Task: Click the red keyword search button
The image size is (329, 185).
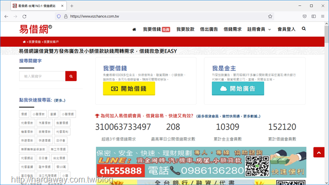Action: pyautogui.click(x=71, y=76)
